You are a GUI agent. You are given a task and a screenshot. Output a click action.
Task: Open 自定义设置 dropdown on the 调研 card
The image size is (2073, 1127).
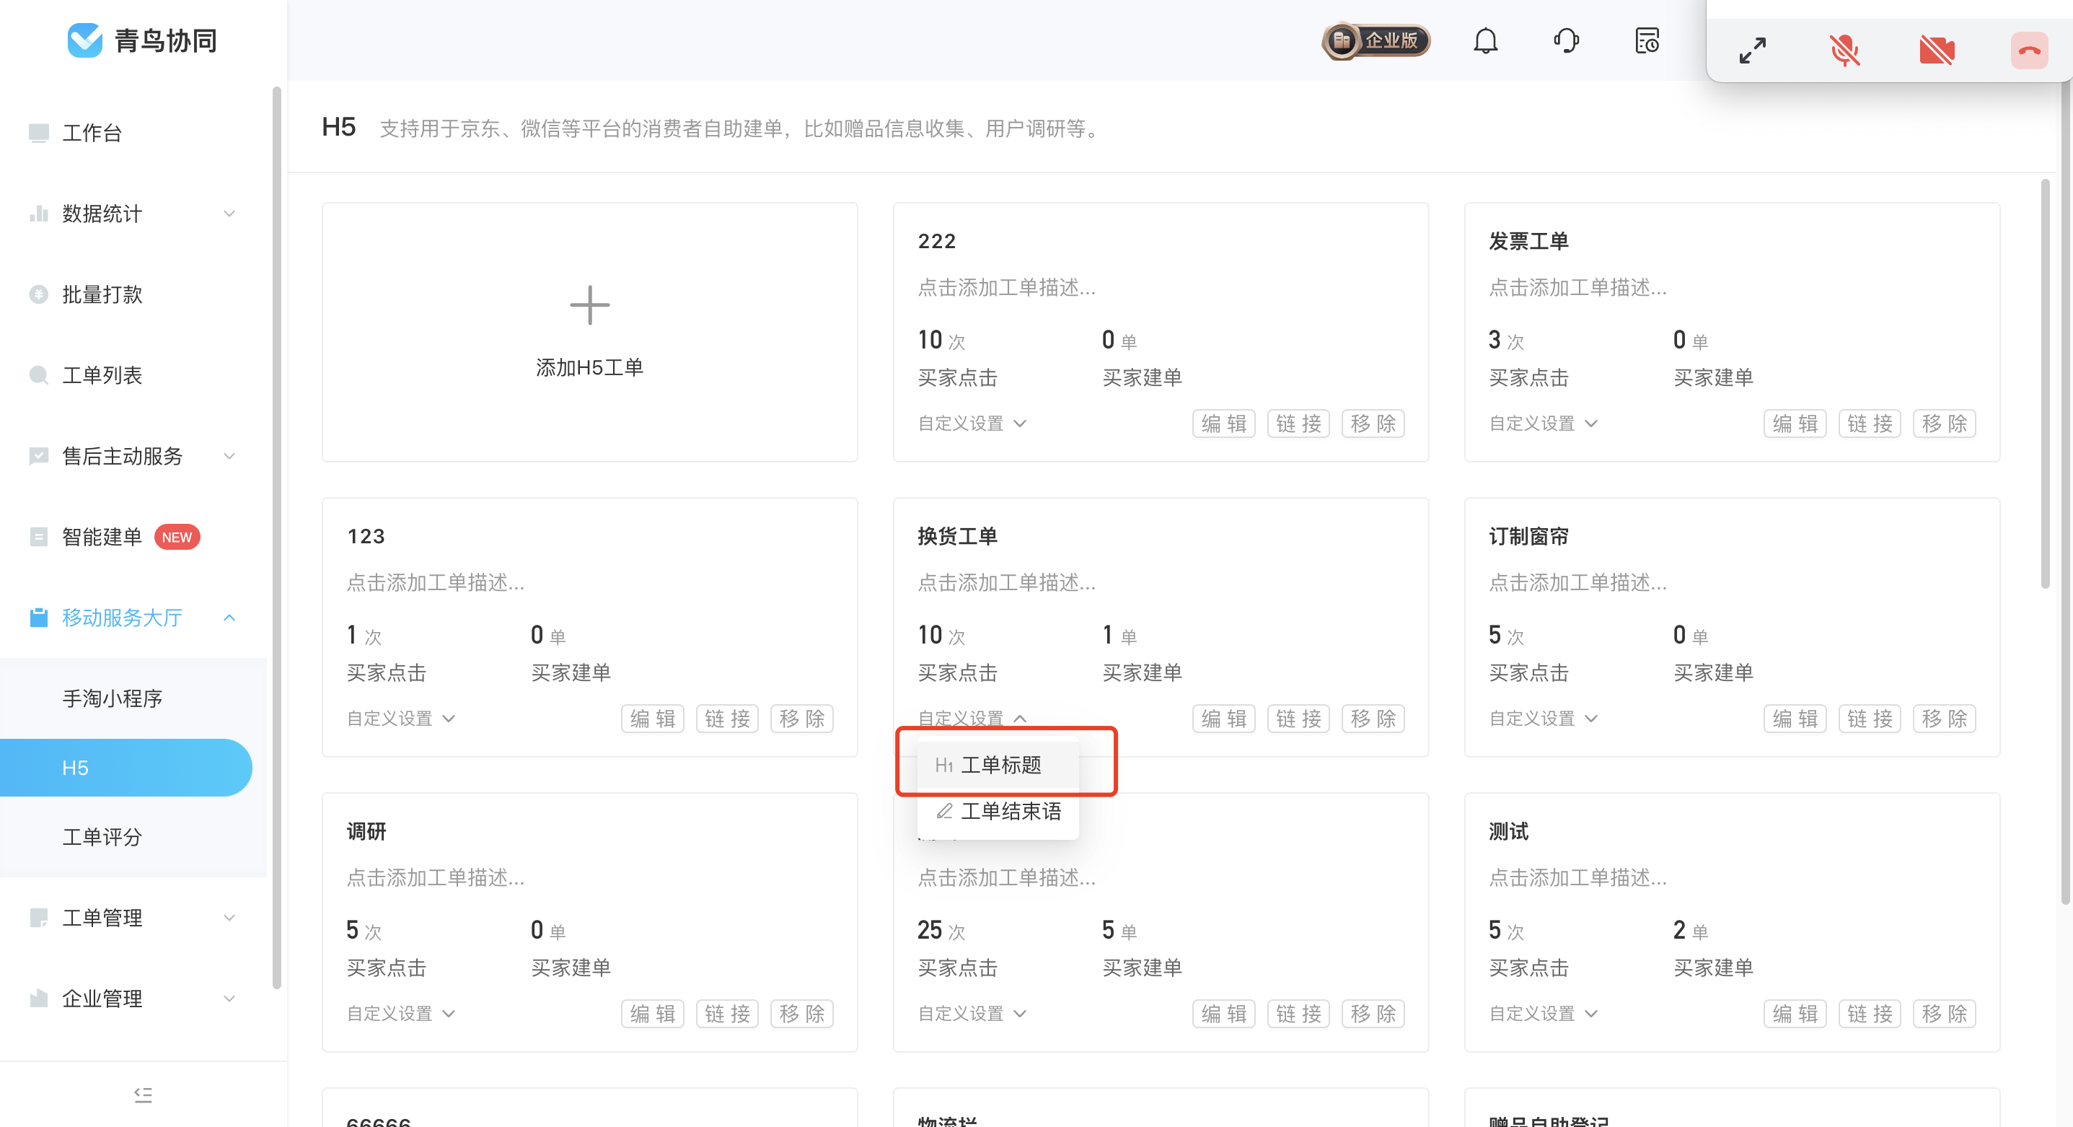pos(401,1014)
